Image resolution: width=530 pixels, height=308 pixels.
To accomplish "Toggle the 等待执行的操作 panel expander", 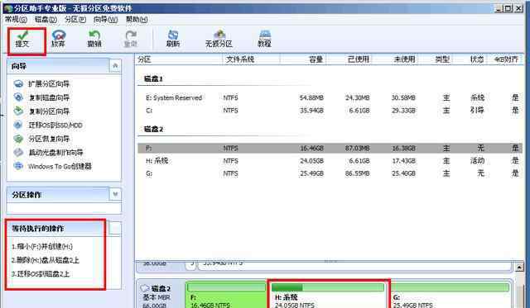I will [114, 228].
